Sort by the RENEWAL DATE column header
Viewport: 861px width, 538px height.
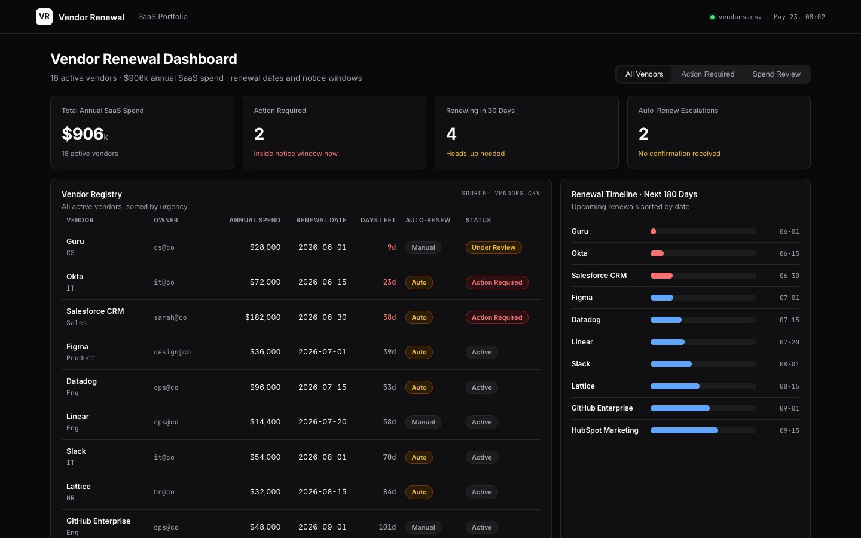pos(321,220)
